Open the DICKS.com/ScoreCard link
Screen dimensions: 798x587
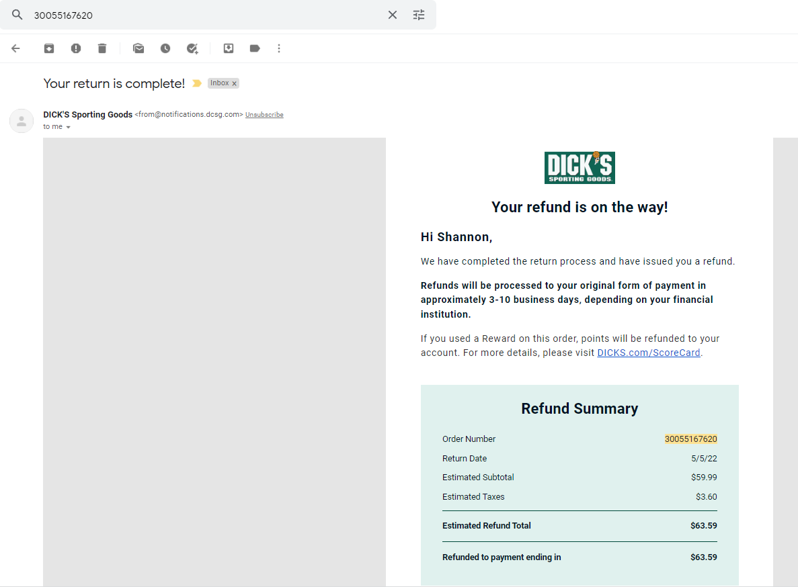[x=648, y=353]
